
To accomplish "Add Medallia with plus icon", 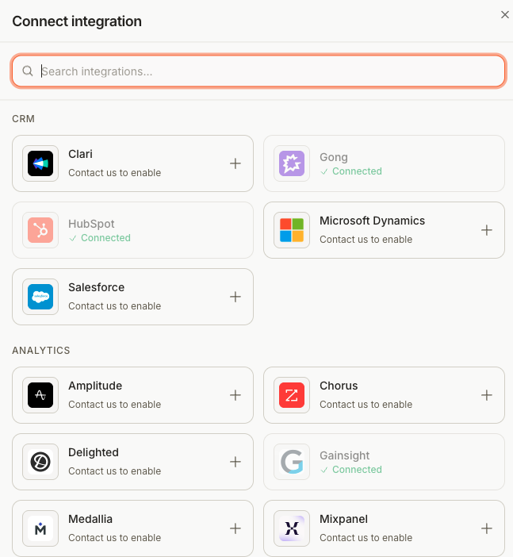I will (x=235, y=528).
